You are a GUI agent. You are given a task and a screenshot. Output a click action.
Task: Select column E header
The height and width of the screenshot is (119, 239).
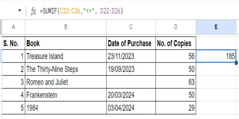(x=216, y=27)
